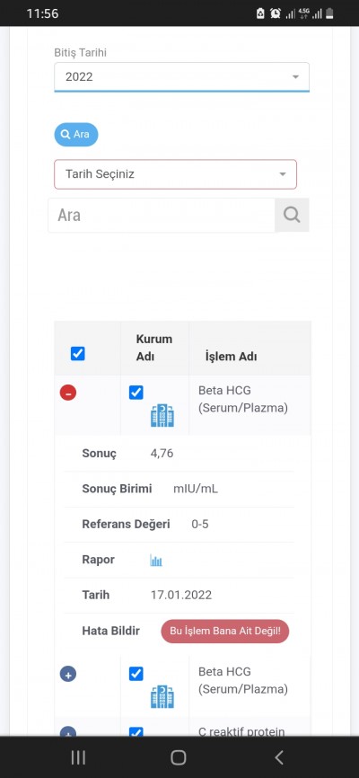The image size is (359, 778).
Task: Click the Kurum Adı column header
Action: [153, 348]
